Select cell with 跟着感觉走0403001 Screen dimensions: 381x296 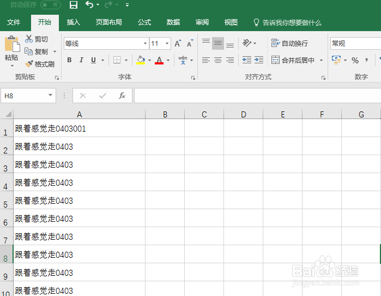(79, 128)
